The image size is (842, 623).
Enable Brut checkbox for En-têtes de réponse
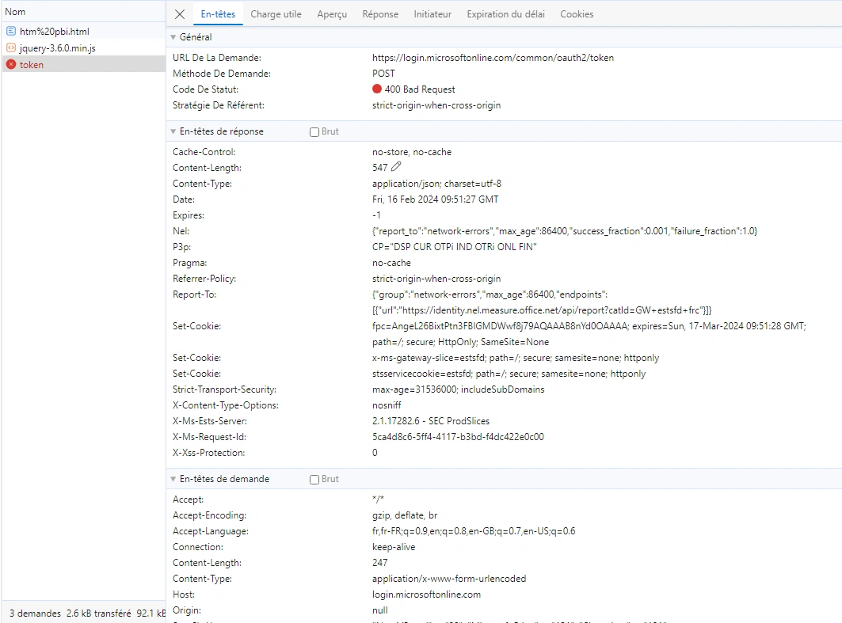(314, 132)
